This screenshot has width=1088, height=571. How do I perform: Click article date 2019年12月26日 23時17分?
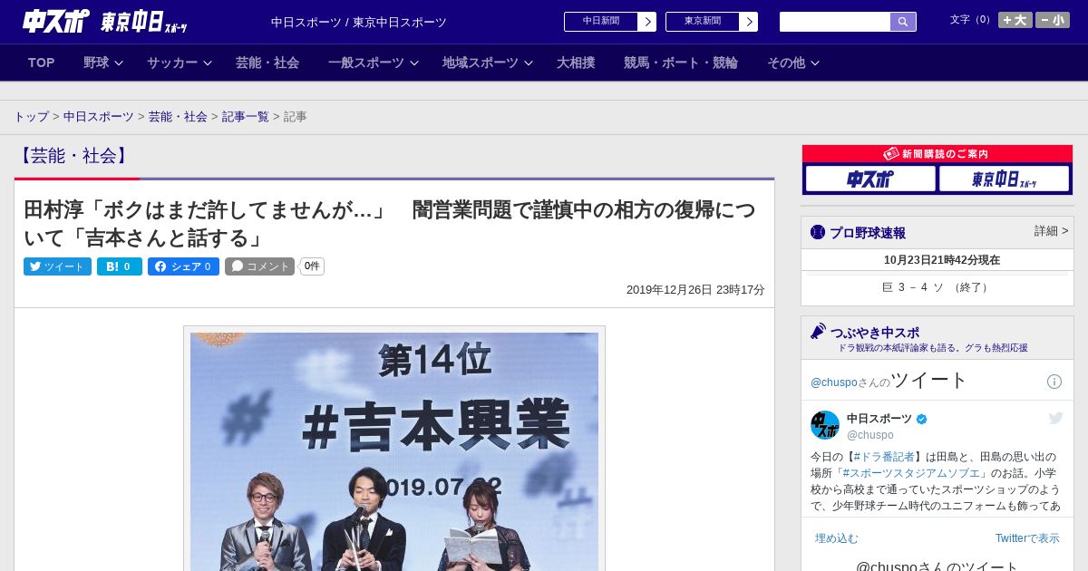pos(695,290)
